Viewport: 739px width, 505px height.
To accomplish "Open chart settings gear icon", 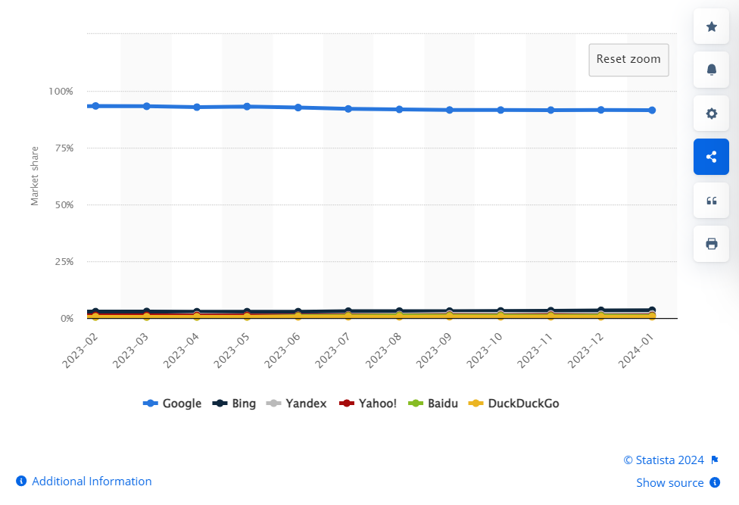I will tap(711, 114).
